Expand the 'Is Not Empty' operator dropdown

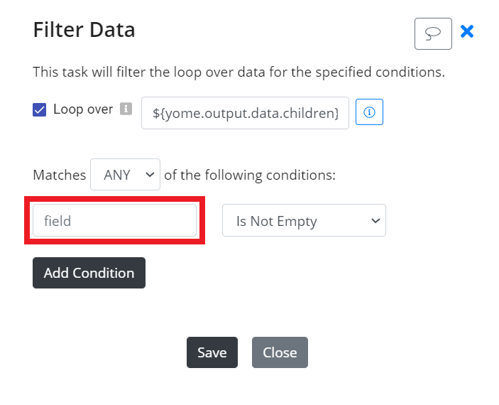[x=304, y=220]
